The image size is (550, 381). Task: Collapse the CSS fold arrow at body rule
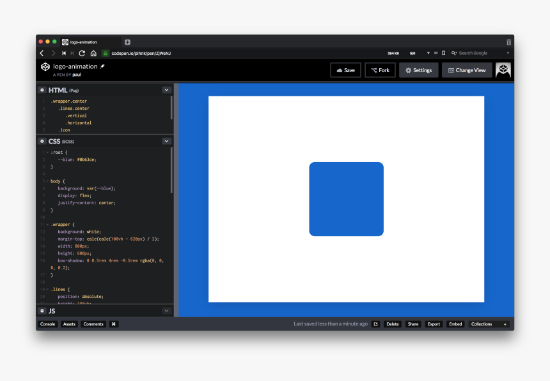click(x=47, y=181)
